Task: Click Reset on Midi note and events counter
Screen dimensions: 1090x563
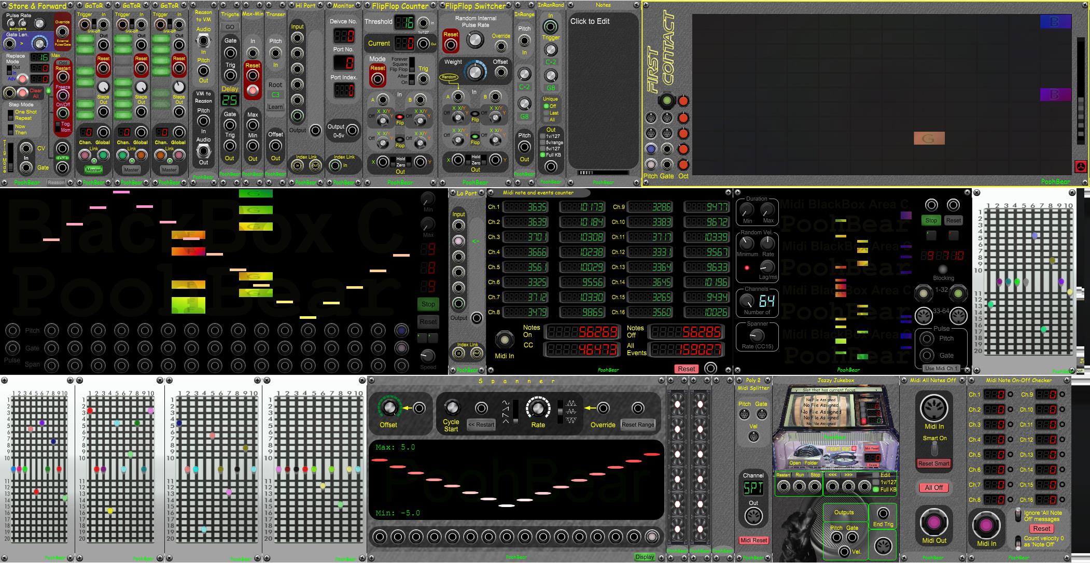Action: (x=687, y=369)
